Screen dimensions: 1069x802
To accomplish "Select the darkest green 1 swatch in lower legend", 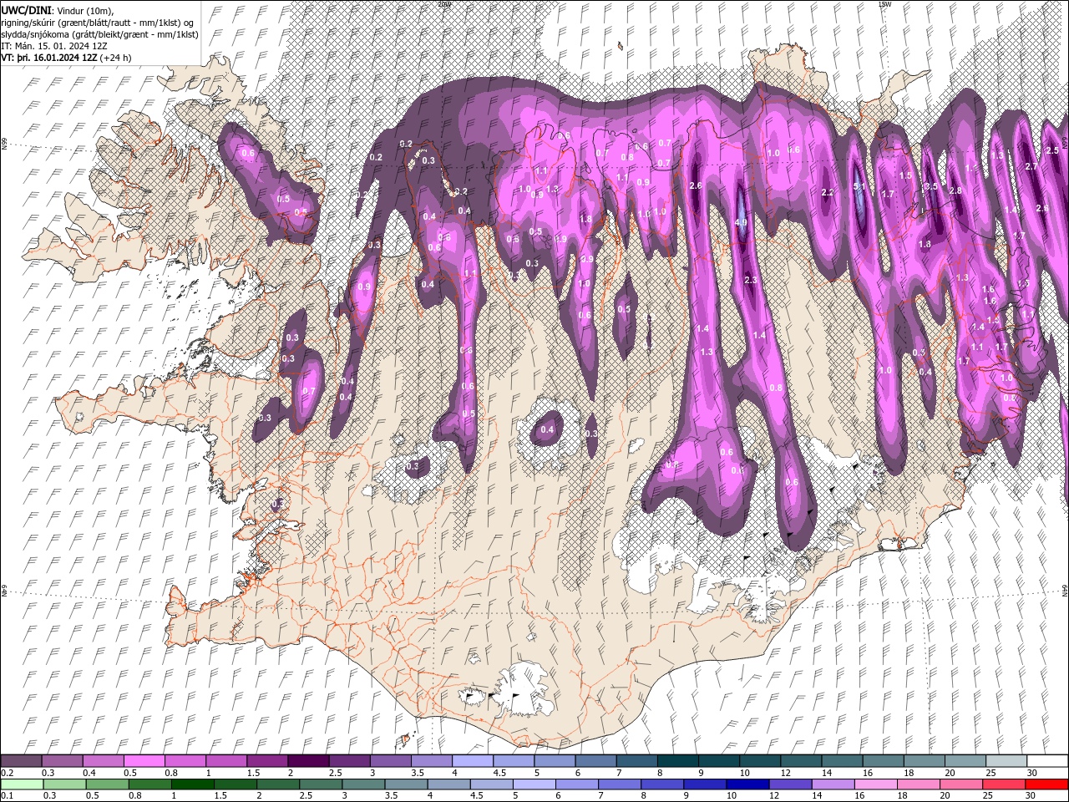I will click(192, 784).
